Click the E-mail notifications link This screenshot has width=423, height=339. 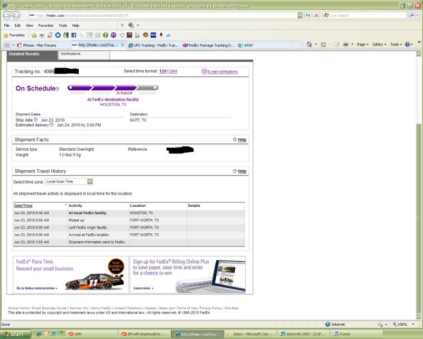tap(223, 71)
